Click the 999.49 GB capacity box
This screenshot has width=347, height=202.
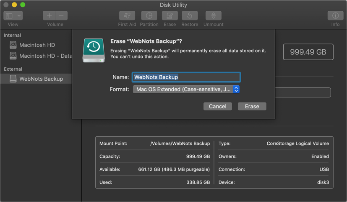click(x=308, y=52)
